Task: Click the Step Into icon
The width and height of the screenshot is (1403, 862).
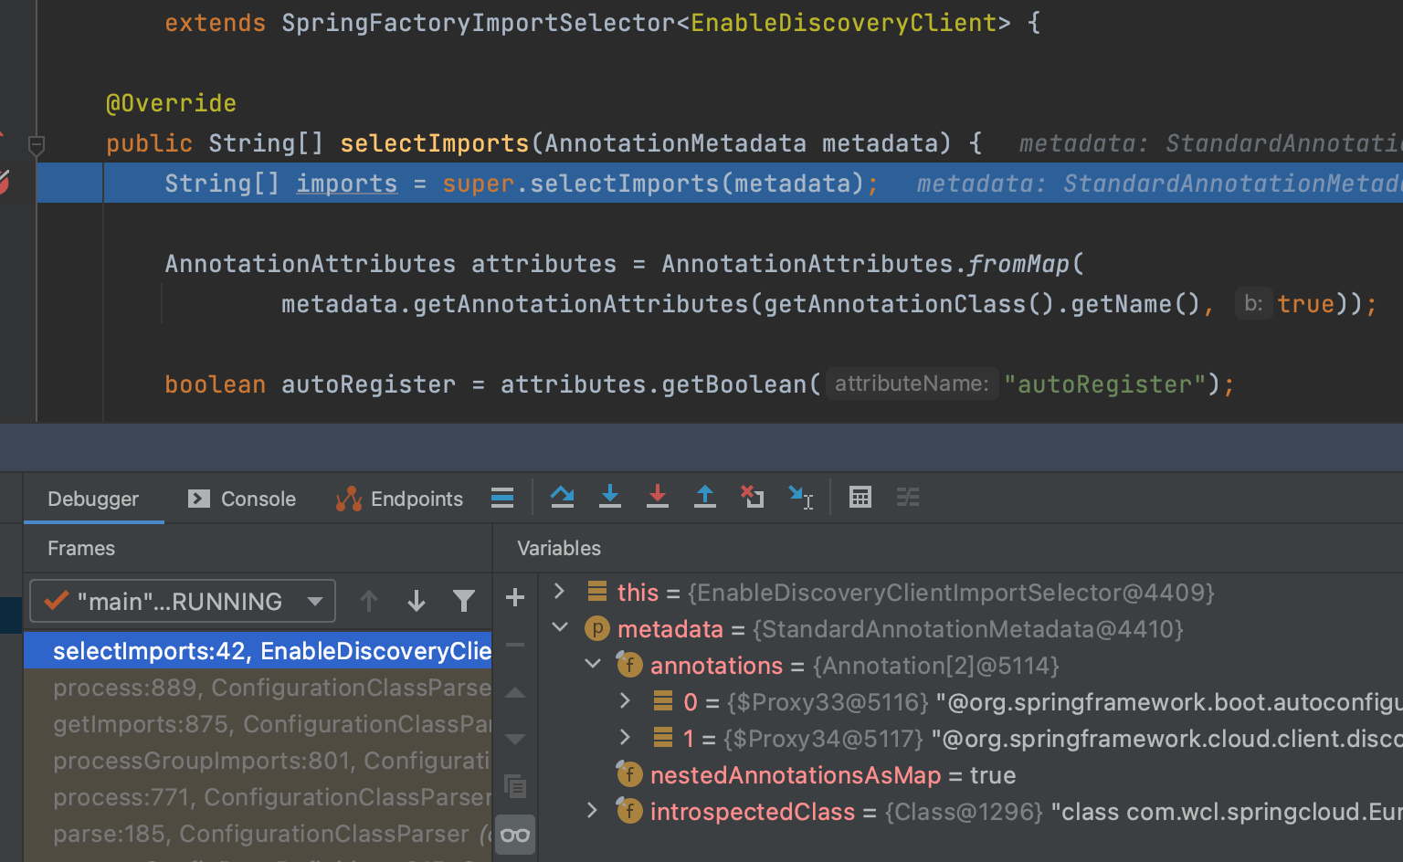Action: tap(610, 497)
